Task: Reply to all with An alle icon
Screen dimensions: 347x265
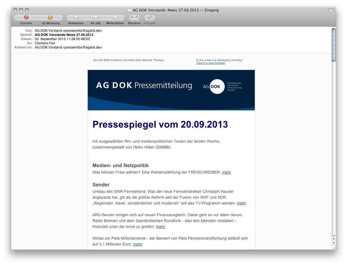Action: [x=96, y=17]
